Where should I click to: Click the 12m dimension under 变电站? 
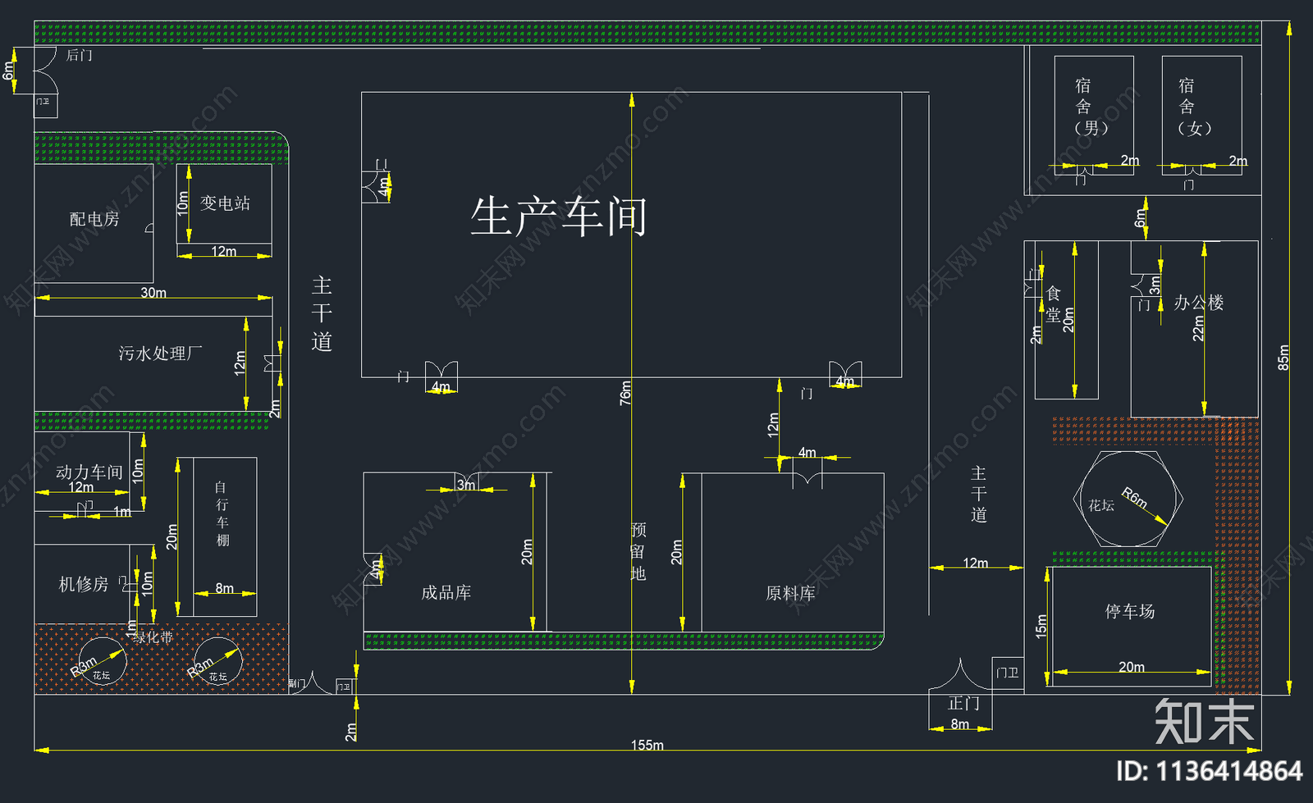coord(224,251)
